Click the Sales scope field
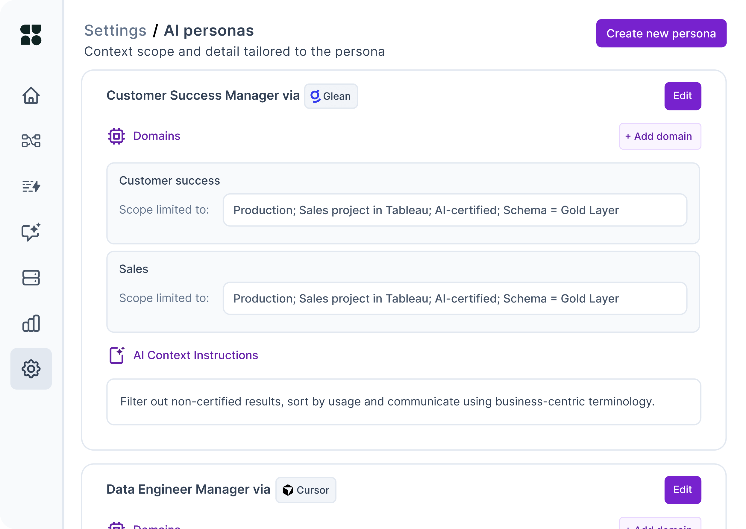 (x=455, y=298)
